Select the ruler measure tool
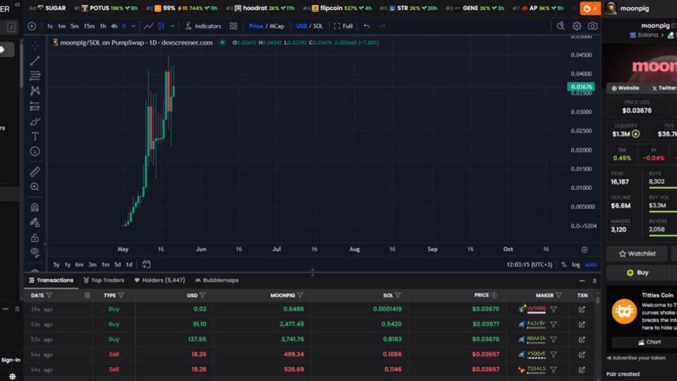 click(x=35, y=172)
